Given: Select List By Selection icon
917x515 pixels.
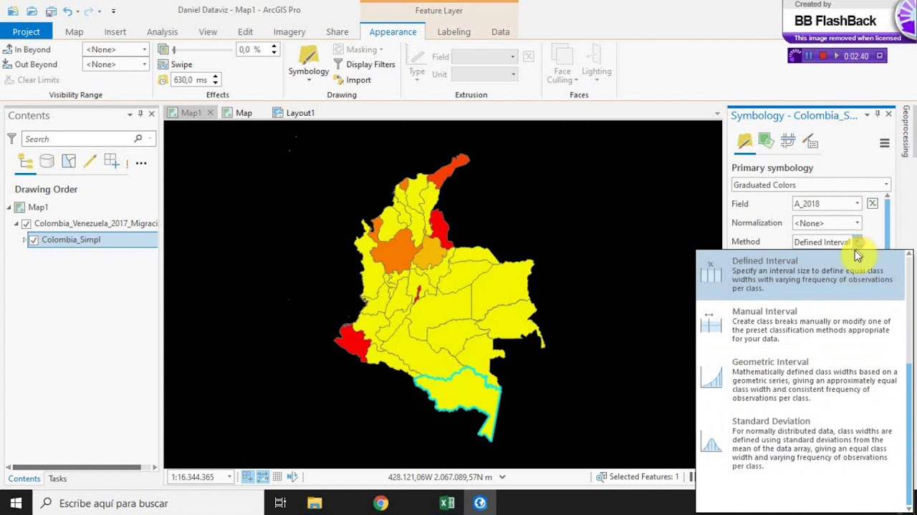Looking at the screenshot, I should point(69,162).
